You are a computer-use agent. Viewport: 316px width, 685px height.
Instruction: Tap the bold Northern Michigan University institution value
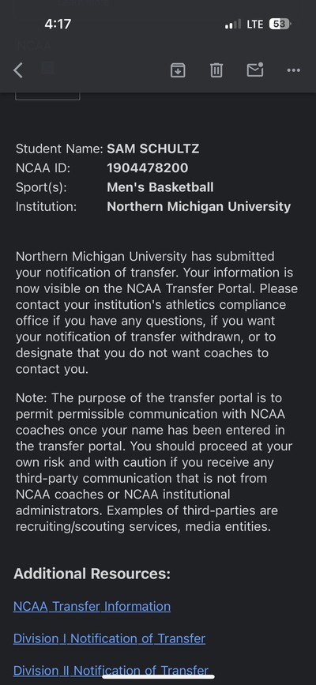point(198,207)
